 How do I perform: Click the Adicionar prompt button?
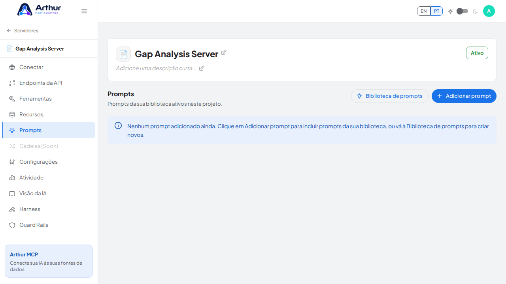464,96
